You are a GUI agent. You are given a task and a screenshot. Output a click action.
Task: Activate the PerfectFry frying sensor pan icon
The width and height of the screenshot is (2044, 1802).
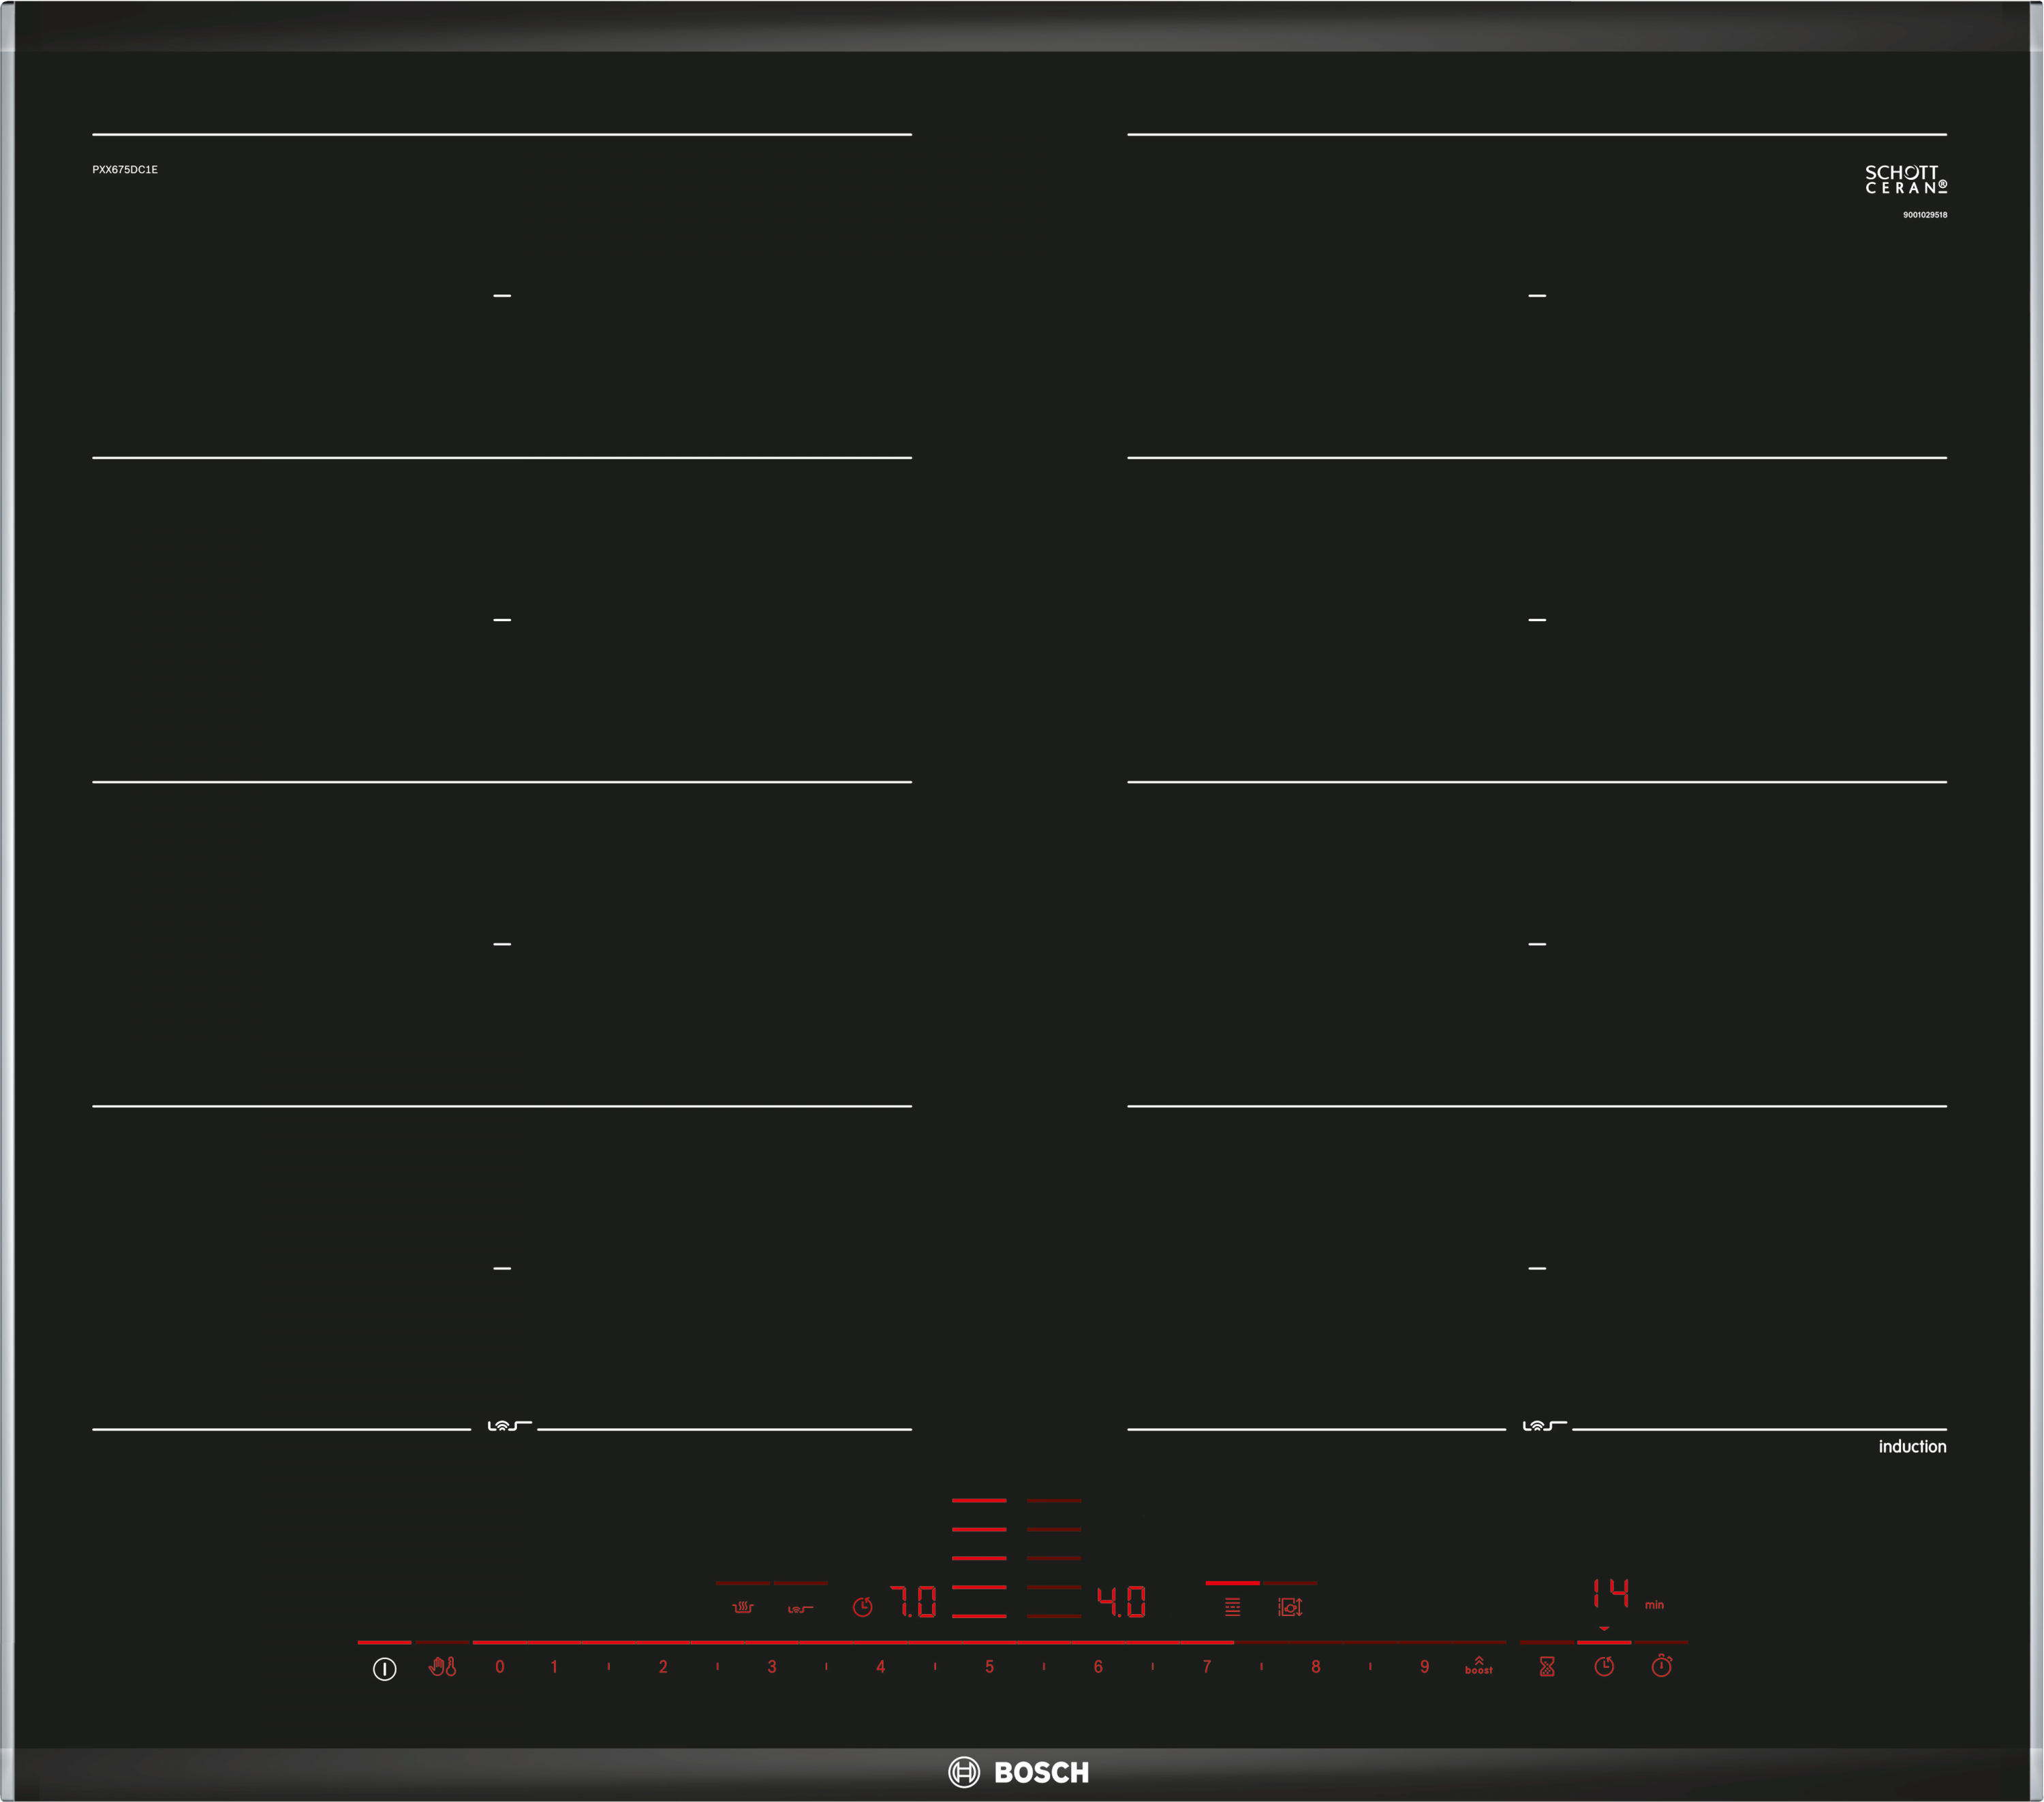click(x=742, y=1607)
